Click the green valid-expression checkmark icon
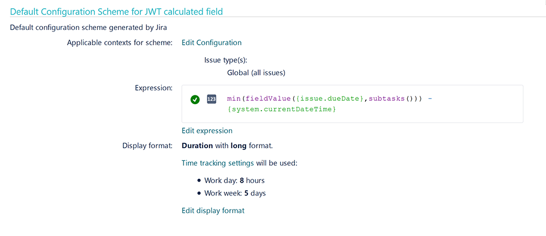 point(195,99)
